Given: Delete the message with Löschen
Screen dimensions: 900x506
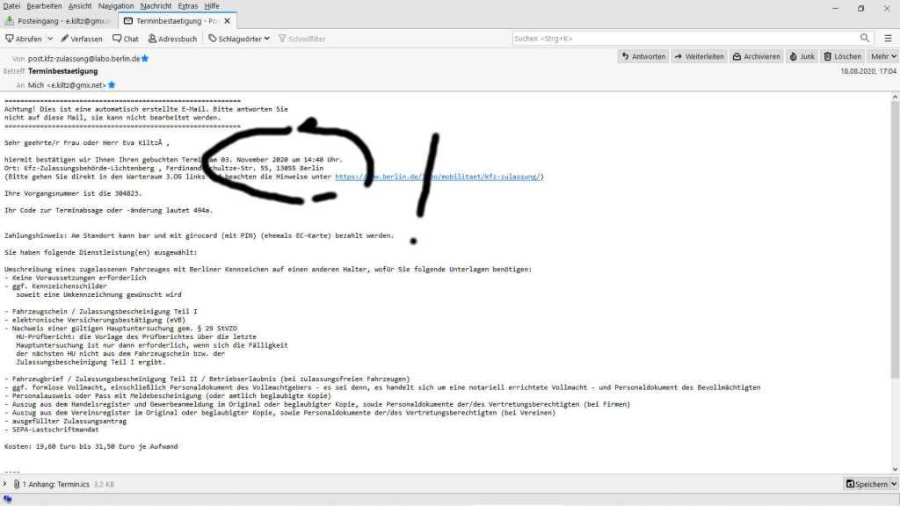Looking at the screenshot, I should point(842,56).
